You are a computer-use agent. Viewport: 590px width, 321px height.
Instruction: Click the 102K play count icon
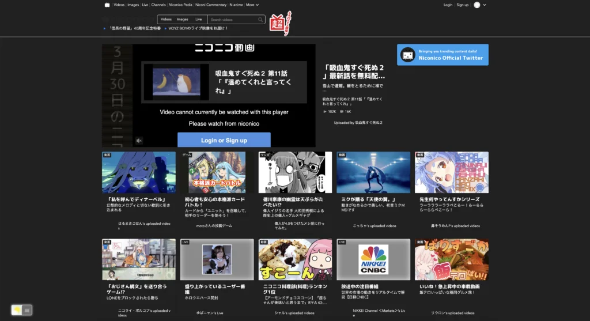point(325,111)
